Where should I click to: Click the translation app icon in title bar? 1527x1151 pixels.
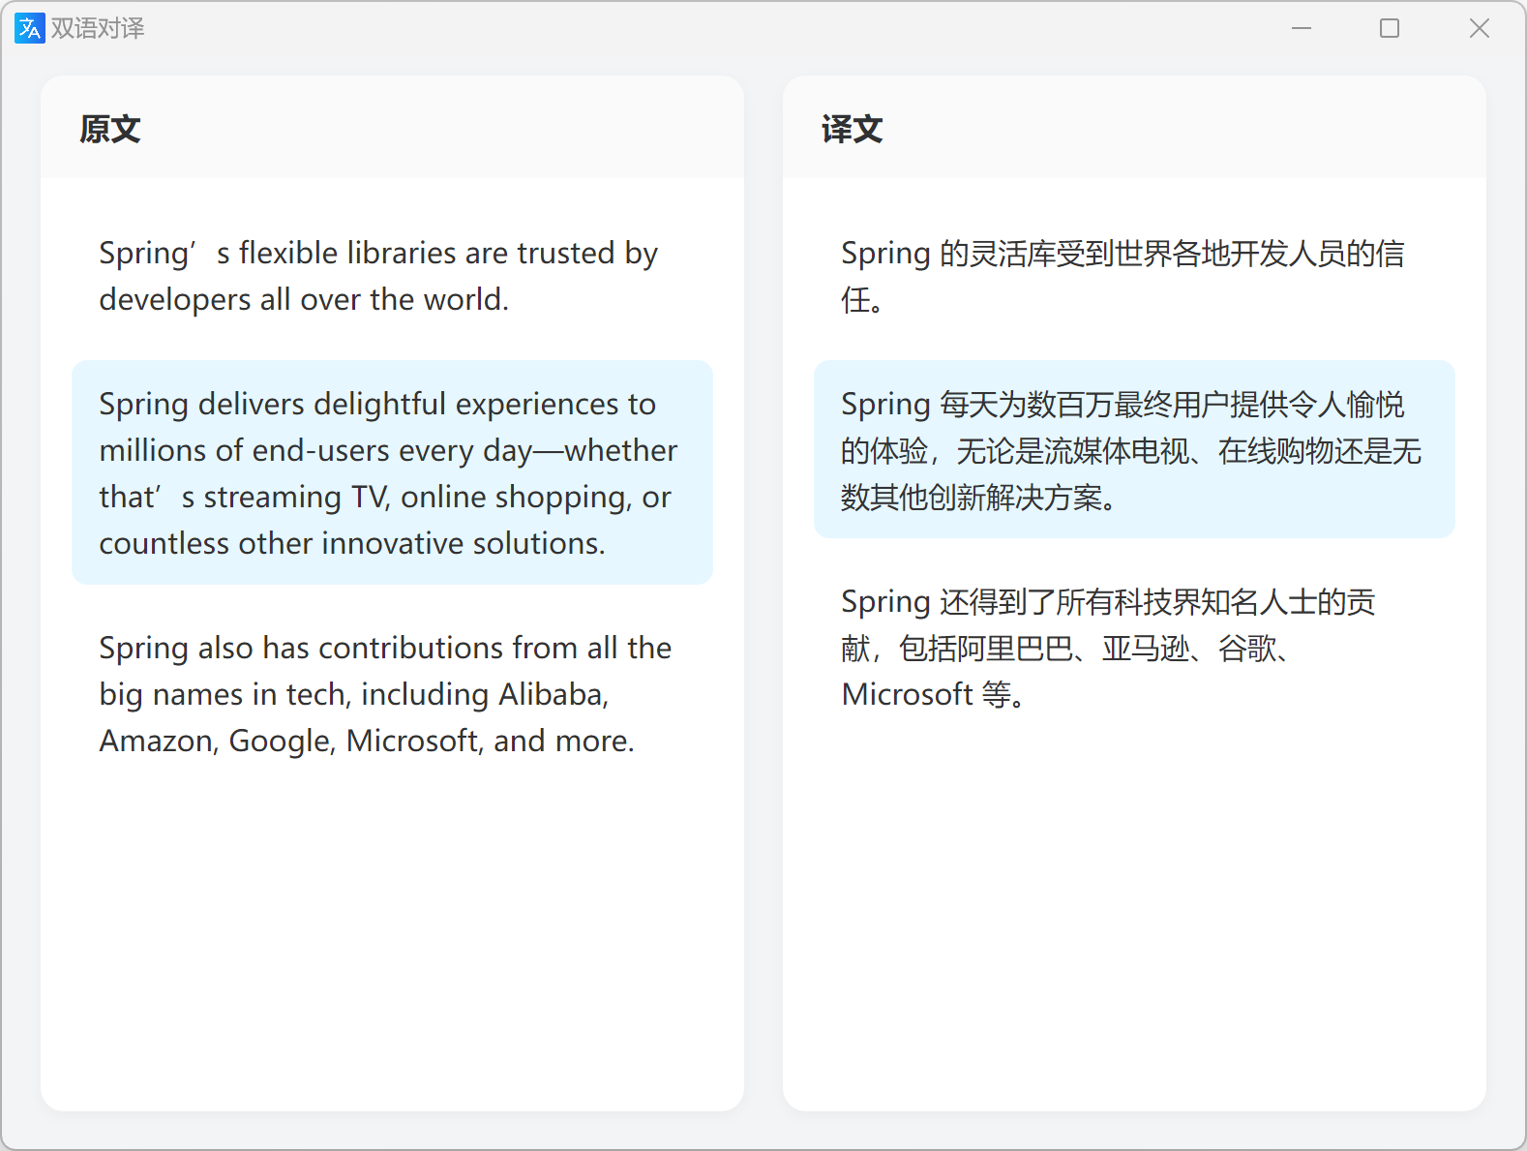[x=30, y=29]
